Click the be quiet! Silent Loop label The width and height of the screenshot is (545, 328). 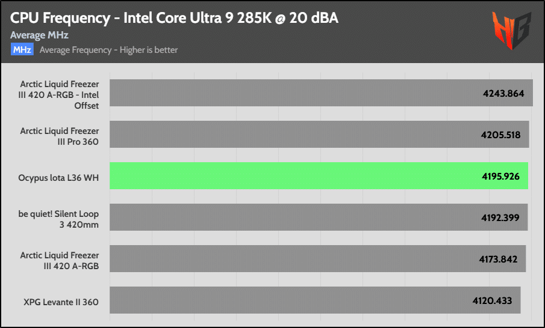click(58, 219)
